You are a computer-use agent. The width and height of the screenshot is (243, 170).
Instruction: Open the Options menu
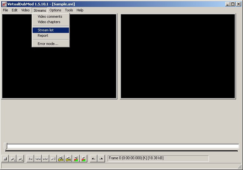55,10
